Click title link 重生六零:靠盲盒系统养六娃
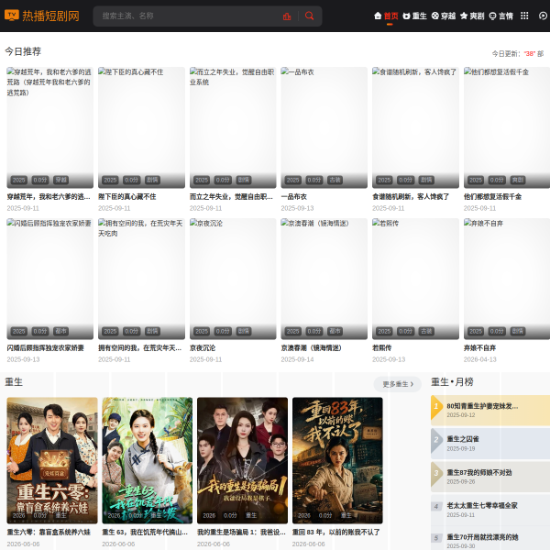550x550 pixels. (x=49, y=532)
